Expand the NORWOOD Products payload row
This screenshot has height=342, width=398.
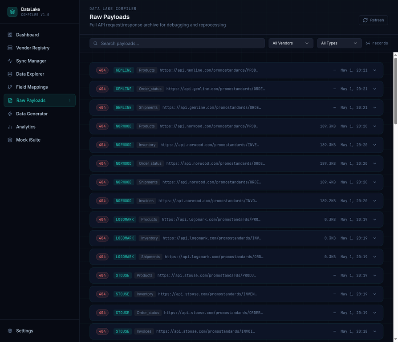pos(236,126)
